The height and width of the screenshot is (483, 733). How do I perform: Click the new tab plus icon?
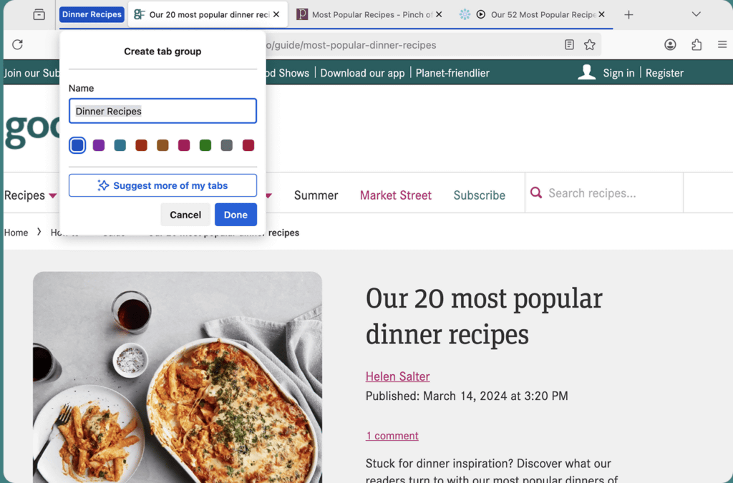click(628, 14)
